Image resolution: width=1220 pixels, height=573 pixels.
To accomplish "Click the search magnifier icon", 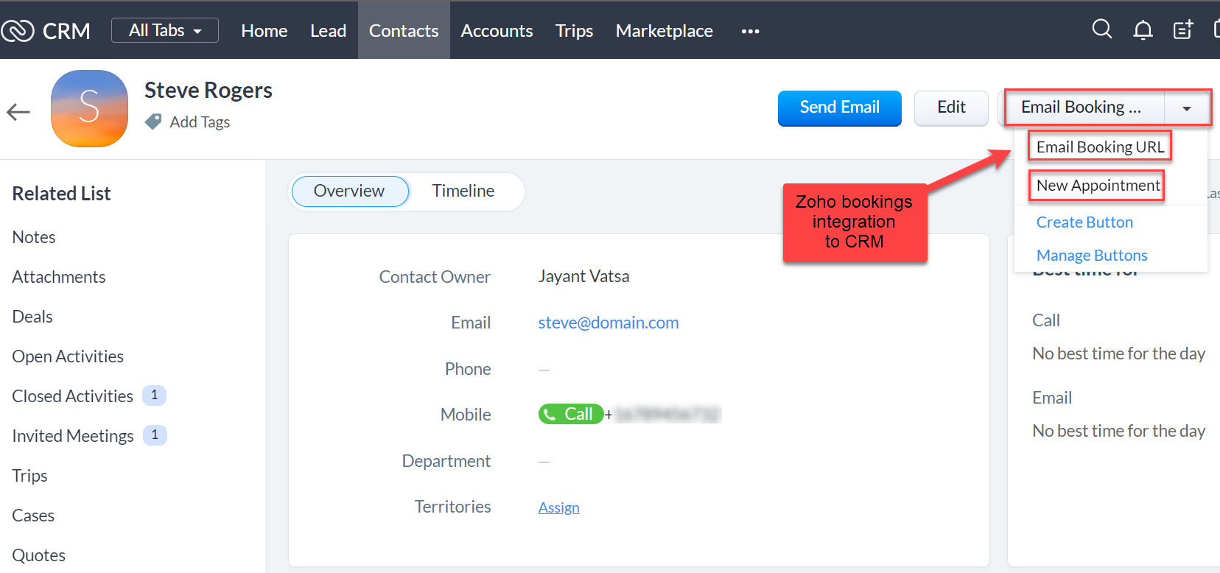I will click(1101, 29).
